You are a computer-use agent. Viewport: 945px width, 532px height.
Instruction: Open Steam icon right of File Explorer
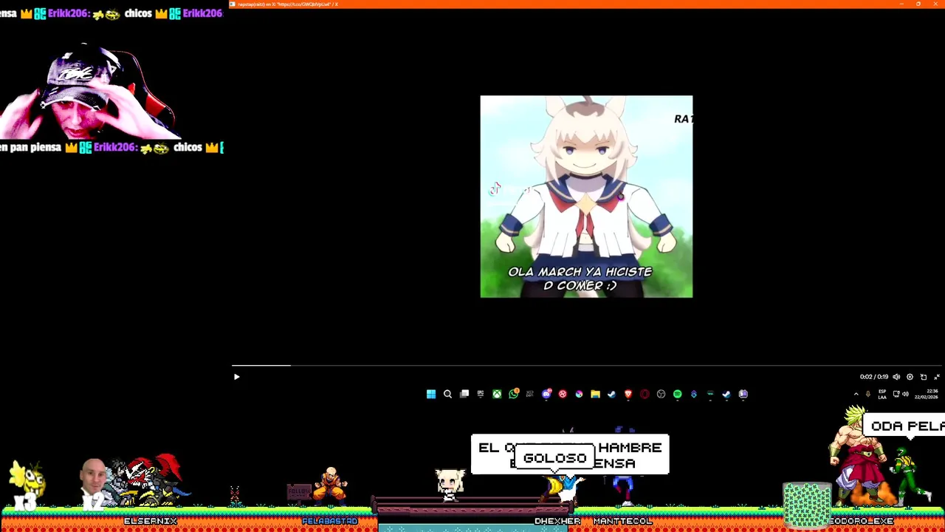(611, 394)
